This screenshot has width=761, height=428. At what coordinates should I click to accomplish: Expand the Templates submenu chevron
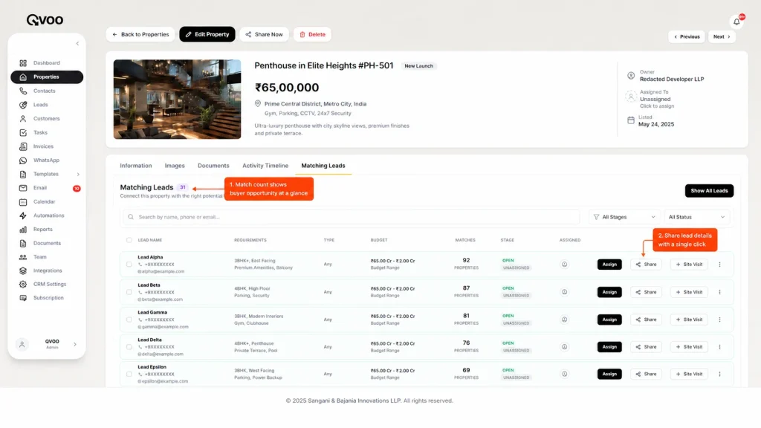pos(78,174)
